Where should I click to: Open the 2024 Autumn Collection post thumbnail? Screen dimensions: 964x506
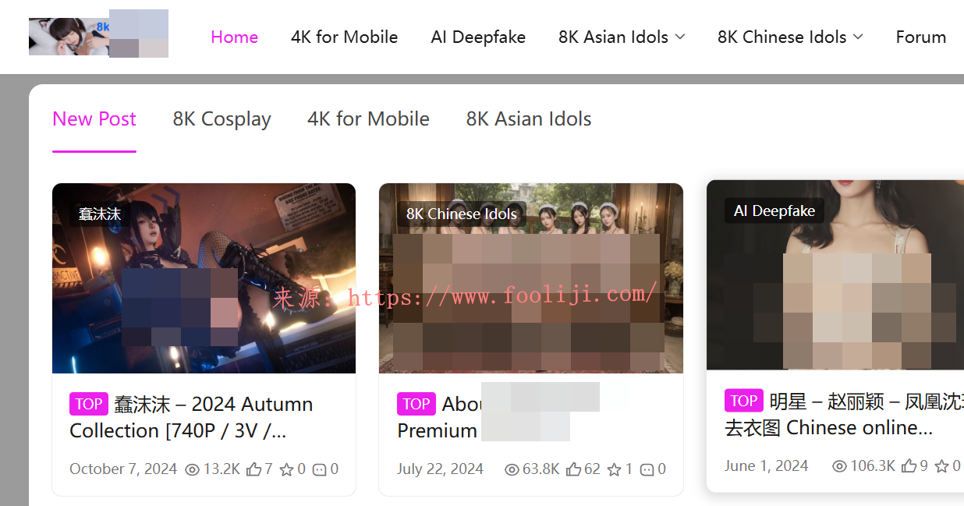click(204, 278)
